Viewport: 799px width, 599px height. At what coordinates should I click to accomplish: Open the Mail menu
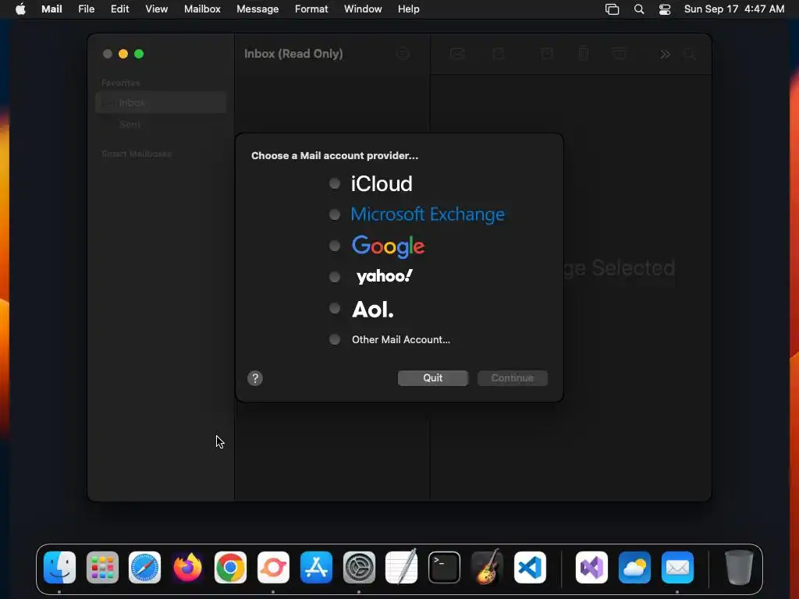coord(51,9)
